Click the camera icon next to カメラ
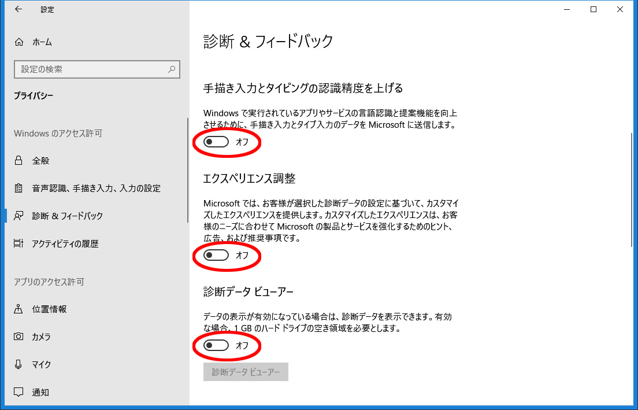 click(18, 337)
